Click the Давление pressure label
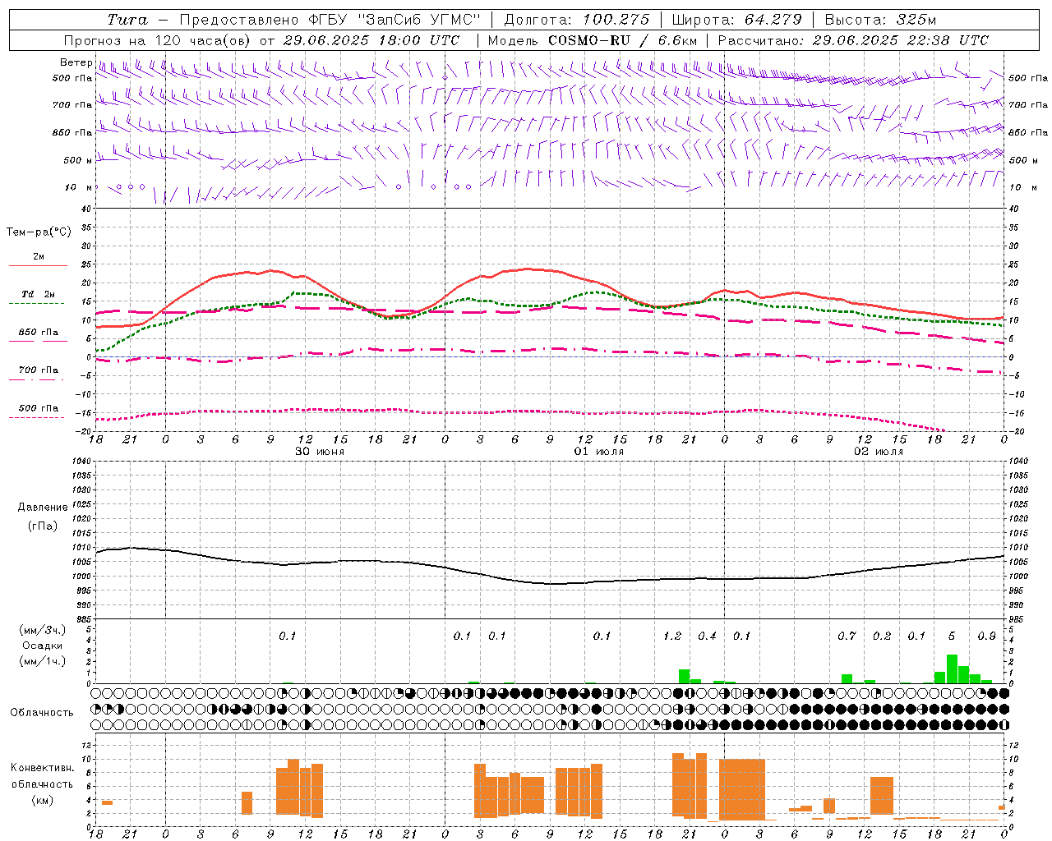Screen dimensions: 1052x841 (43, 508)
